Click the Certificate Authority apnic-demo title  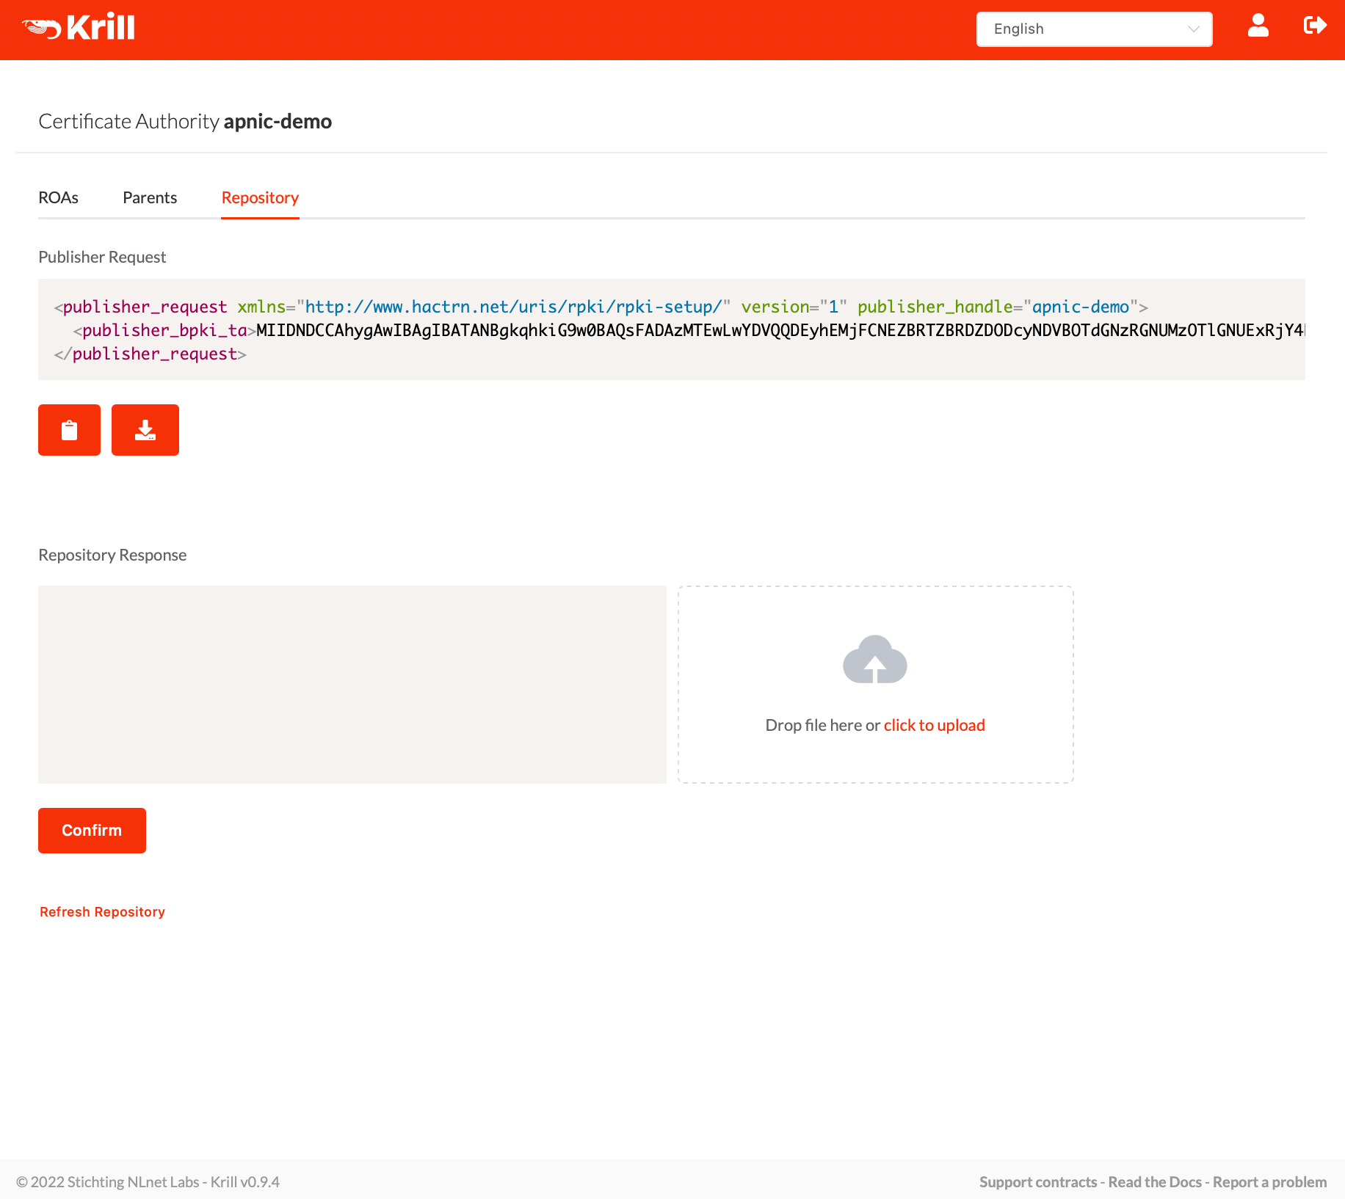click(185, 121)
